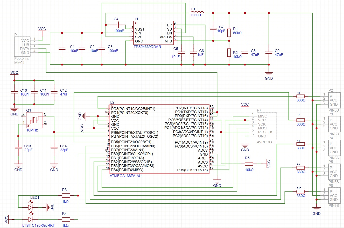Click the AVCC pin label on U2
The image size is (344, 228).
(x=203, y=166)
